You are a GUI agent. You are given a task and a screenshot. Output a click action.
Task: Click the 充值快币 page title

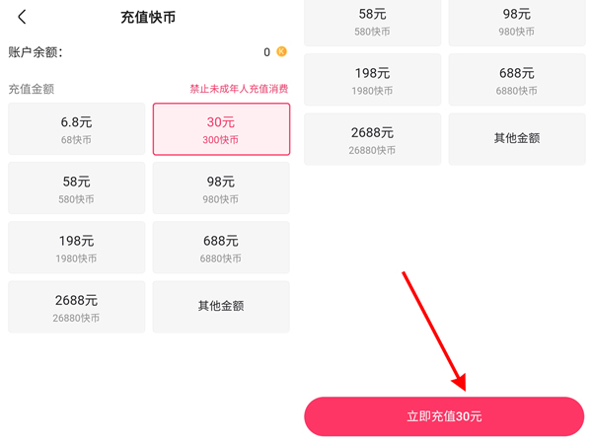[x=148, y=17]
